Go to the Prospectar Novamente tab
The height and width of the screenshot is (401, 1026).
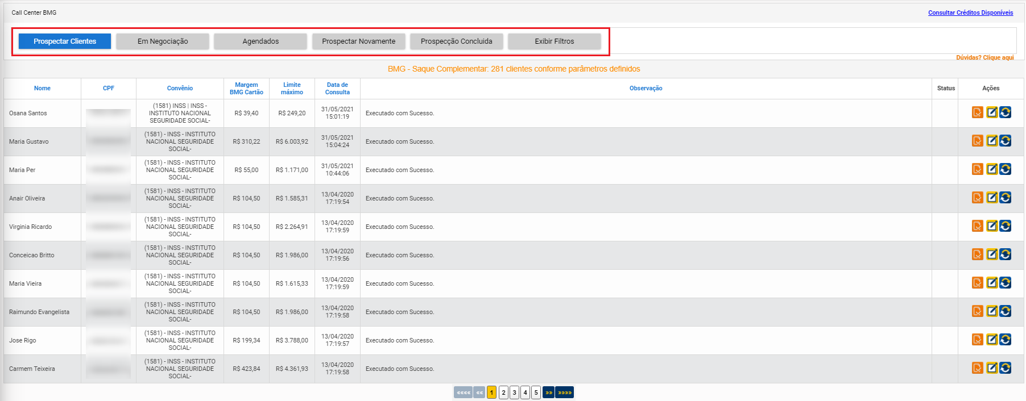click(x=358, y=41)
